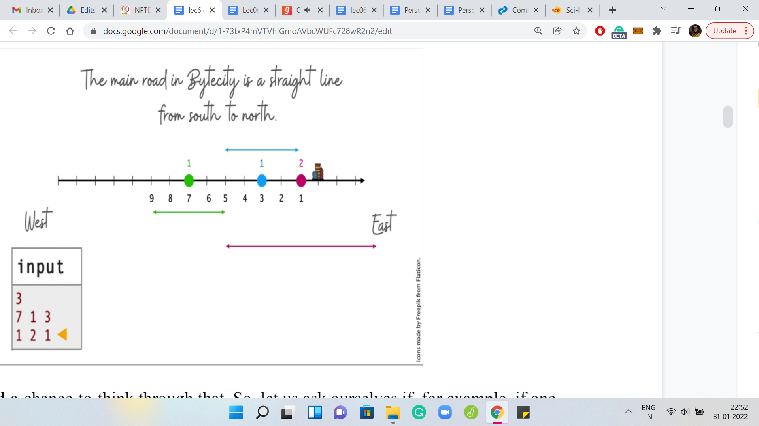
Task: Click the Update button
Action: coord(724,31)
